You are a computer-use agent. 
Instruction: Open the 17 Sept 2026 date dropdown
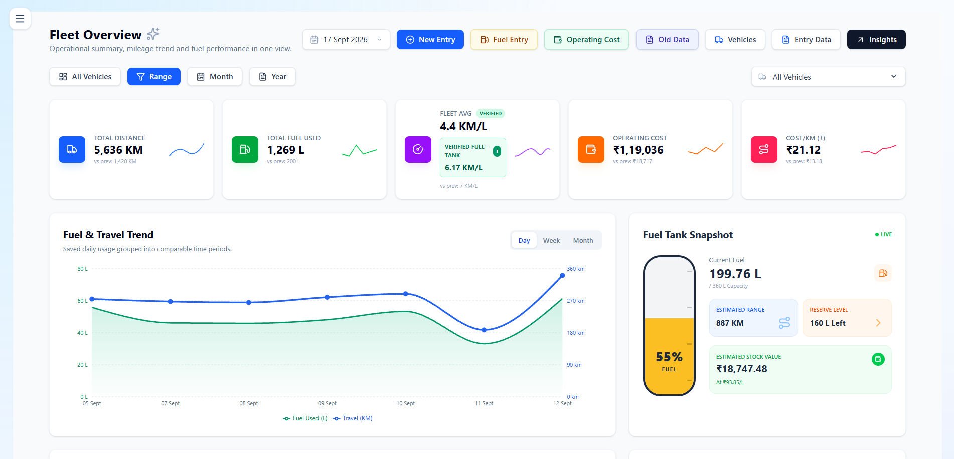click(x=346, y=40)
